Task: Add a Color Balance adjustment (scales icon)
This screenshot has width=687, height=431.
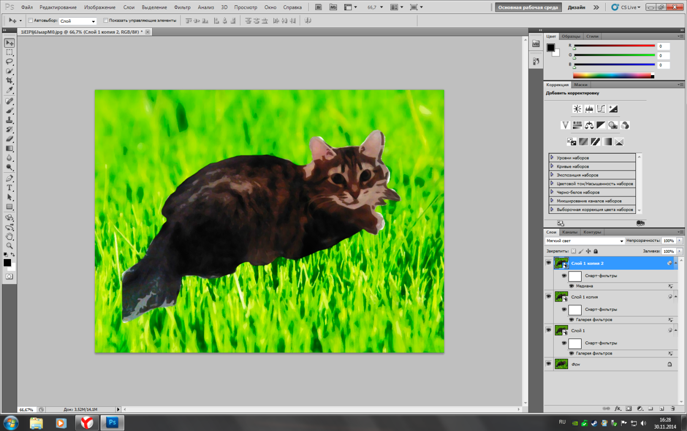Action: pos(589,125)
